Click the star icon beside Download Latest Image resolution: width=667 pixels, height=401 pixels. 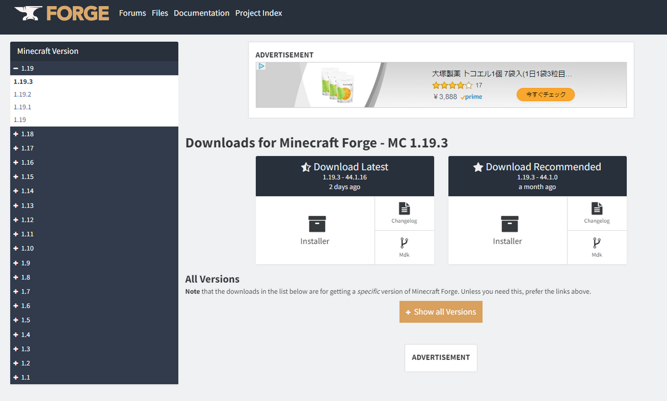pos(305,166)
